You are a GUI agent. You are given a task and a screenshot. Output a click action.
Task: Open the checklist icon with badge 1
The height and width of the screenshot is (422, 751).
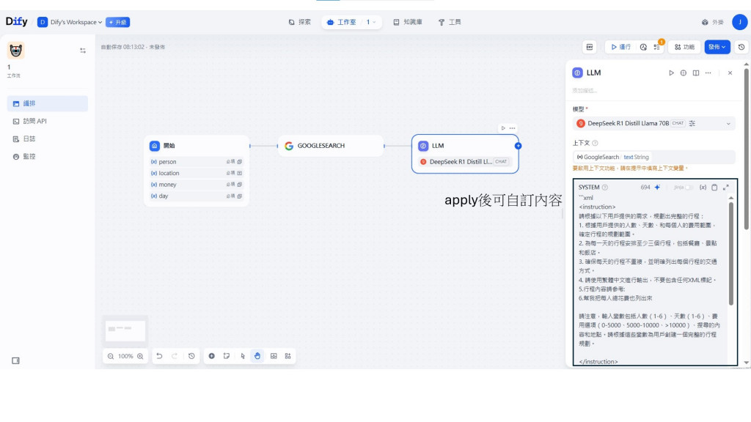(x=657, y=47)
